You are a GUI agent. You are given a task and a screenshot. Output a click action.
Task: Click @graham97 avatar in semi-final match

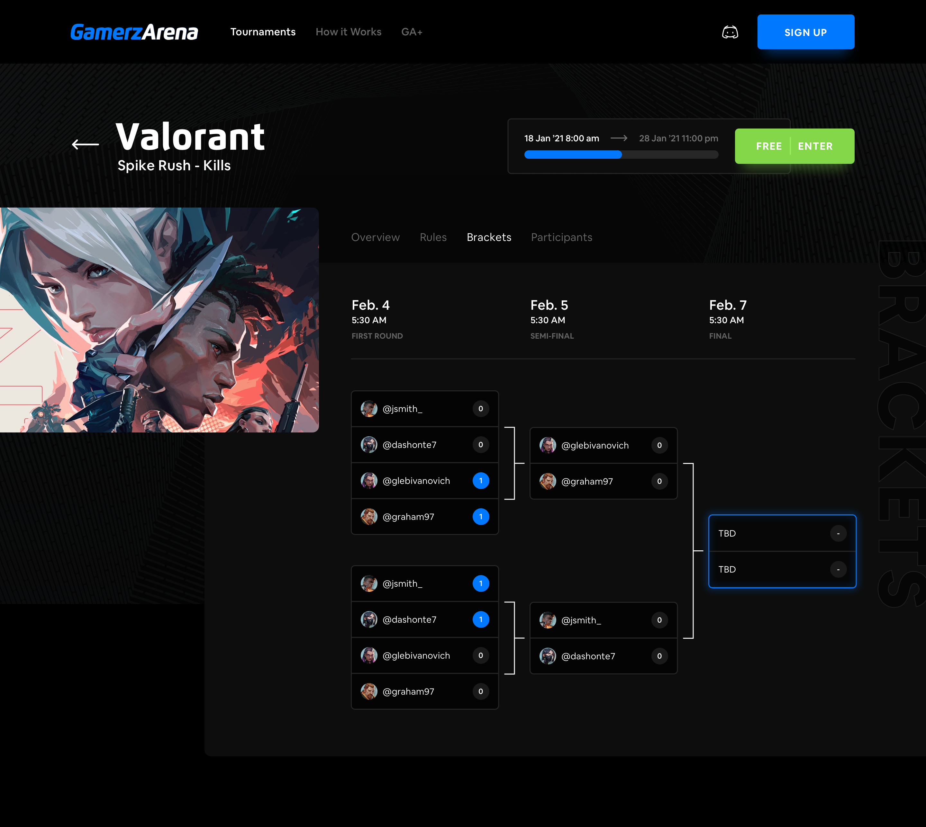pos(548,481)
